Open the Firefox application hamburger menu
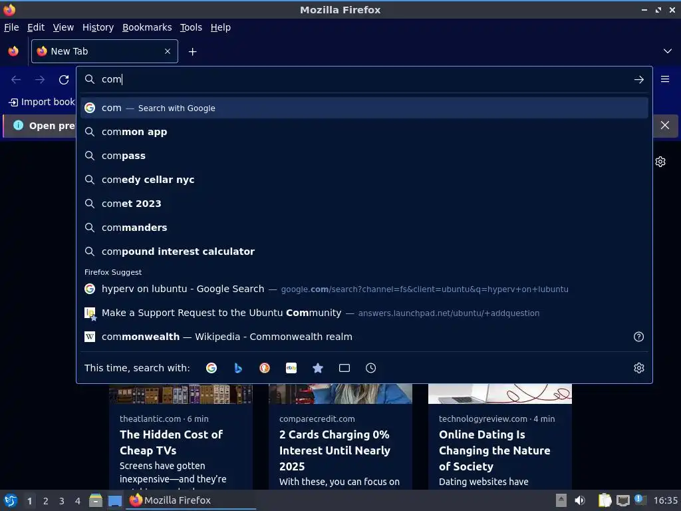681x511 pixels. click(665, 79)
